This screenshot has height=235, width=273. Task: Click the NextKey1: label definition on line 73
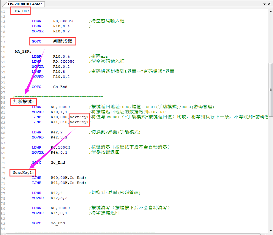tap(23, 173)
